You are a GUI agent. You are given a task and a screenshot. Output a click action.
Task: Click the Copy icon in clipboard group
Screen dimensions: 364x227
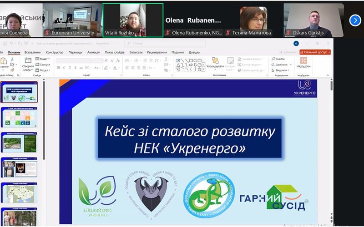click(12, 64)
